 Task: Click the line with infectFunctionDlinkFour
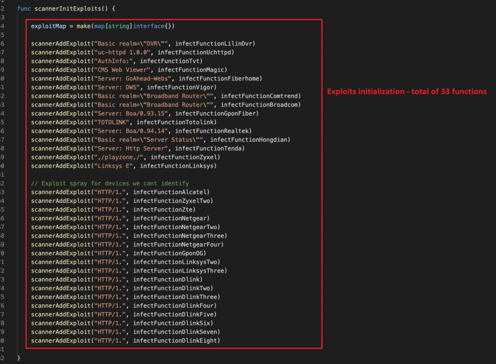coord(124,306)
